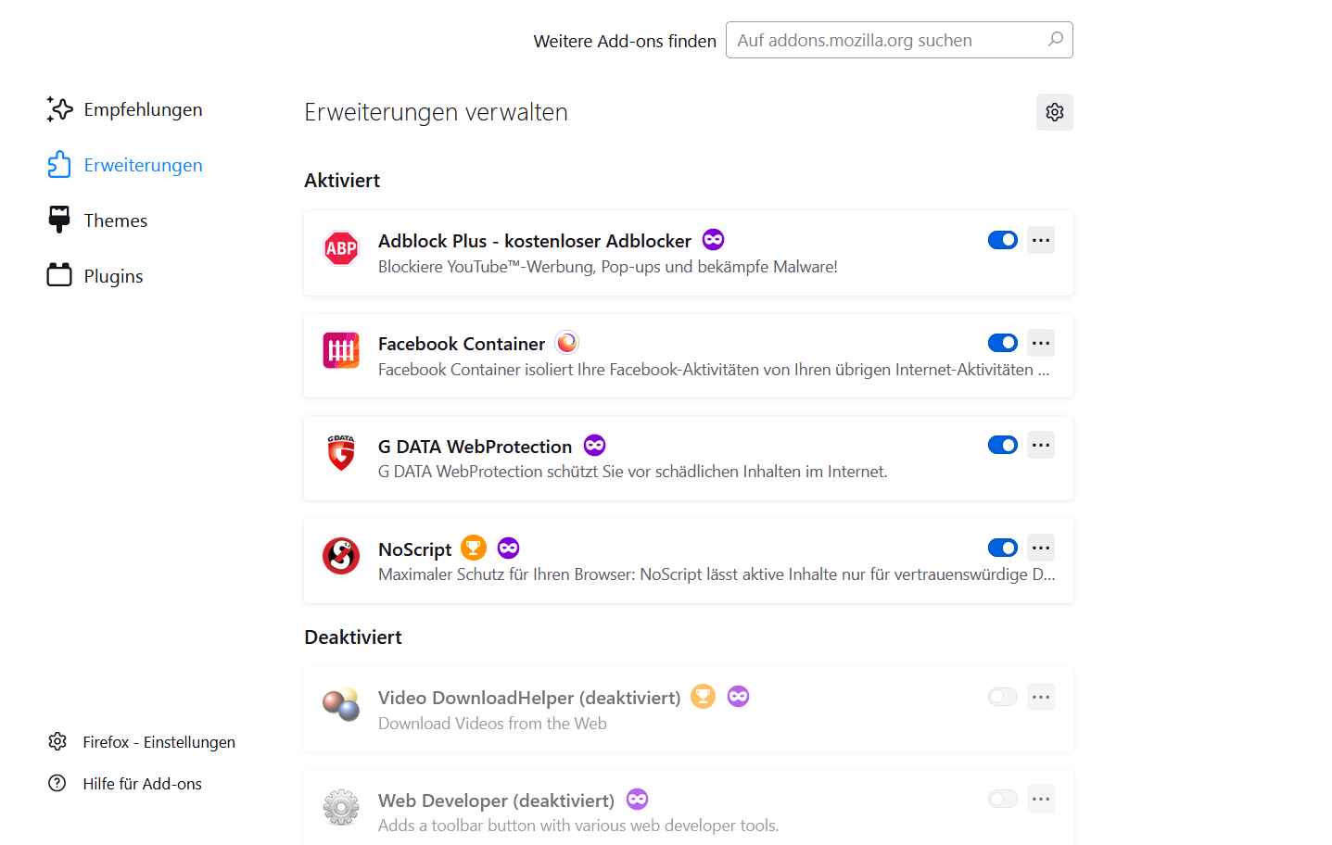The width and height of the screenshot is (1332, 845).
Task: Click the Facebook Container fence icon
Action: tap(341, 350)
